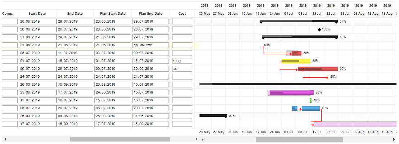Click the 17 Jun week header above the chart
This screenshot has height=144, width=399.
coord(261,14)
